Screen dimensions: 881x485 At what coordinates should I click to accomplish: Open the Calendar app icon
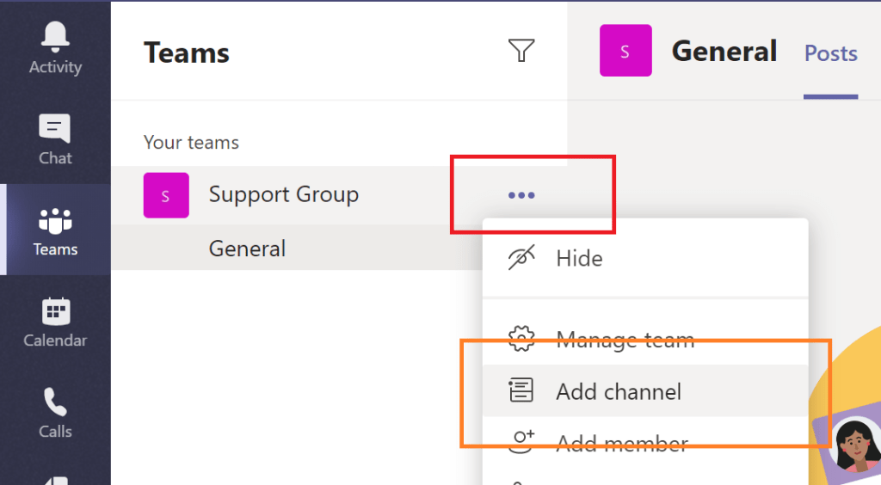tap(55, 322)
